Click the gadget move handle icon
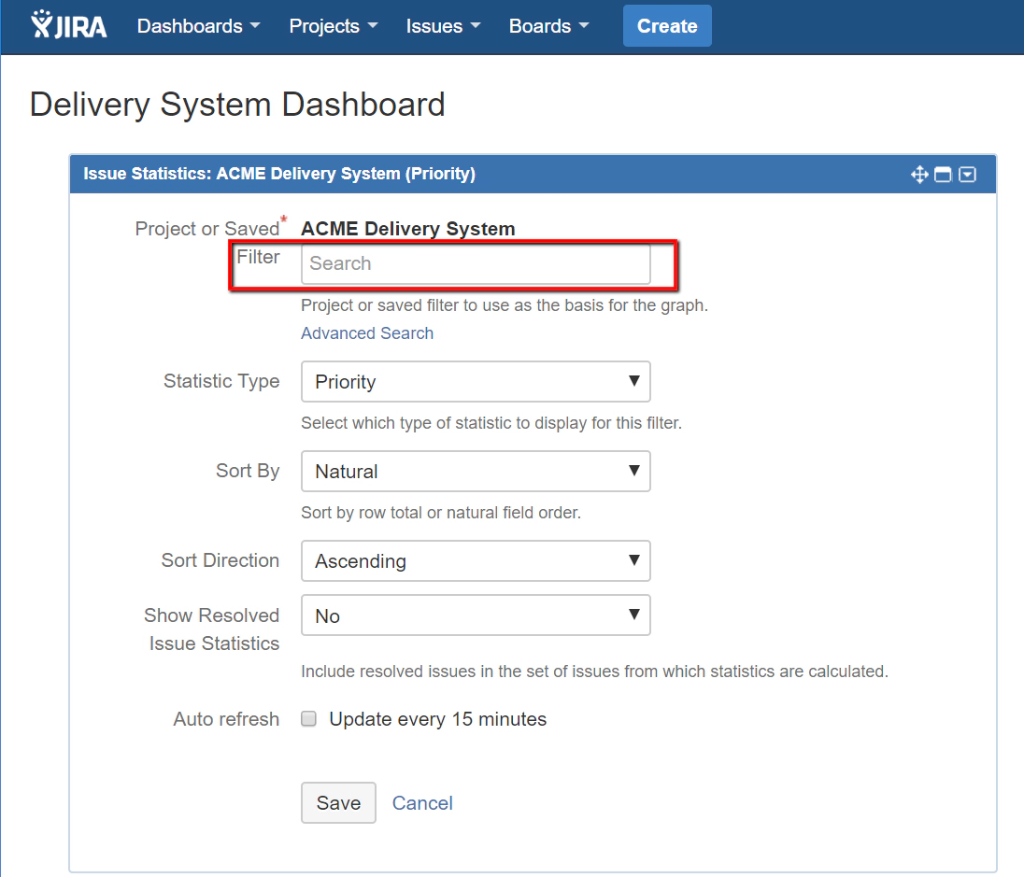Viewport: 1024px width, 877px height. coord(919,175)
